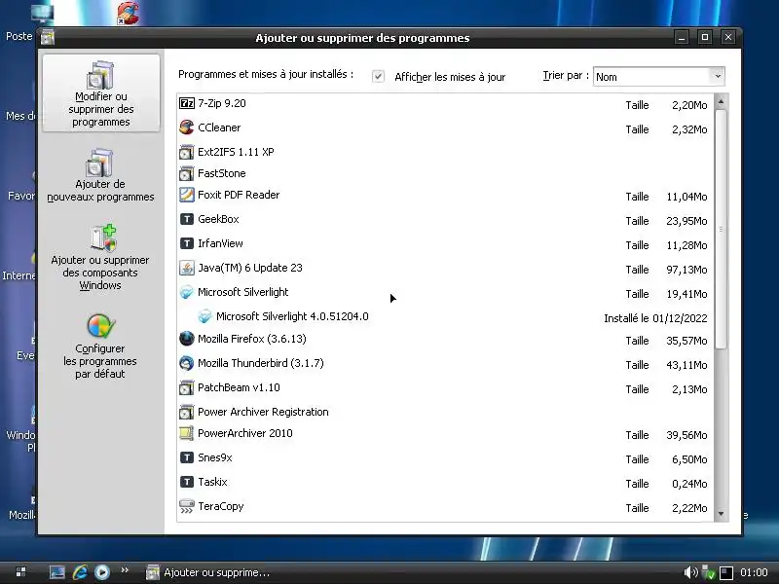
Task: Click the window's title bar system icon
Action: (x=48, y=37)
